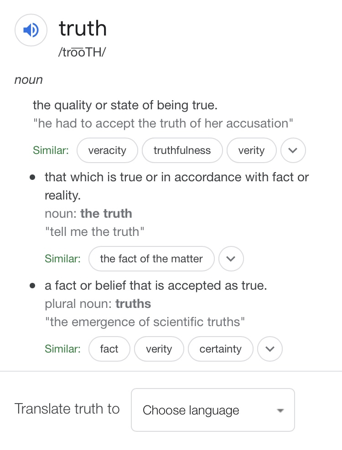Click the example sentence tell me the truth
This screenshot has height=450, width=342.
(95, 232)
